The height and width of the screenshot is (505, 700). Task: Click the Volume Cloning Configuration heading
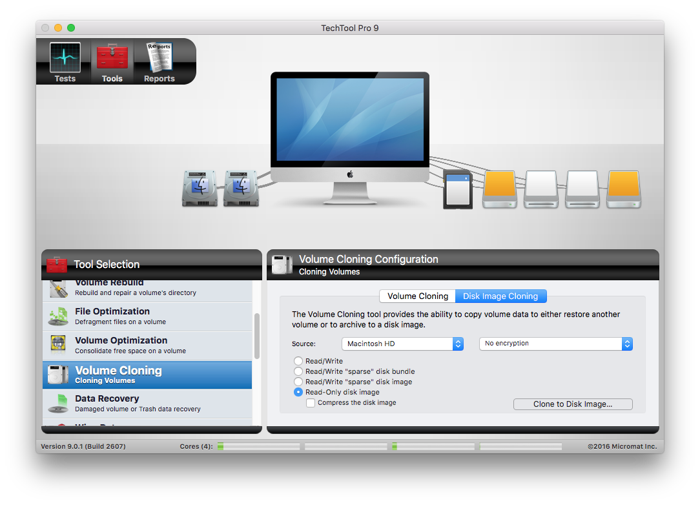(x=368, y=260)
